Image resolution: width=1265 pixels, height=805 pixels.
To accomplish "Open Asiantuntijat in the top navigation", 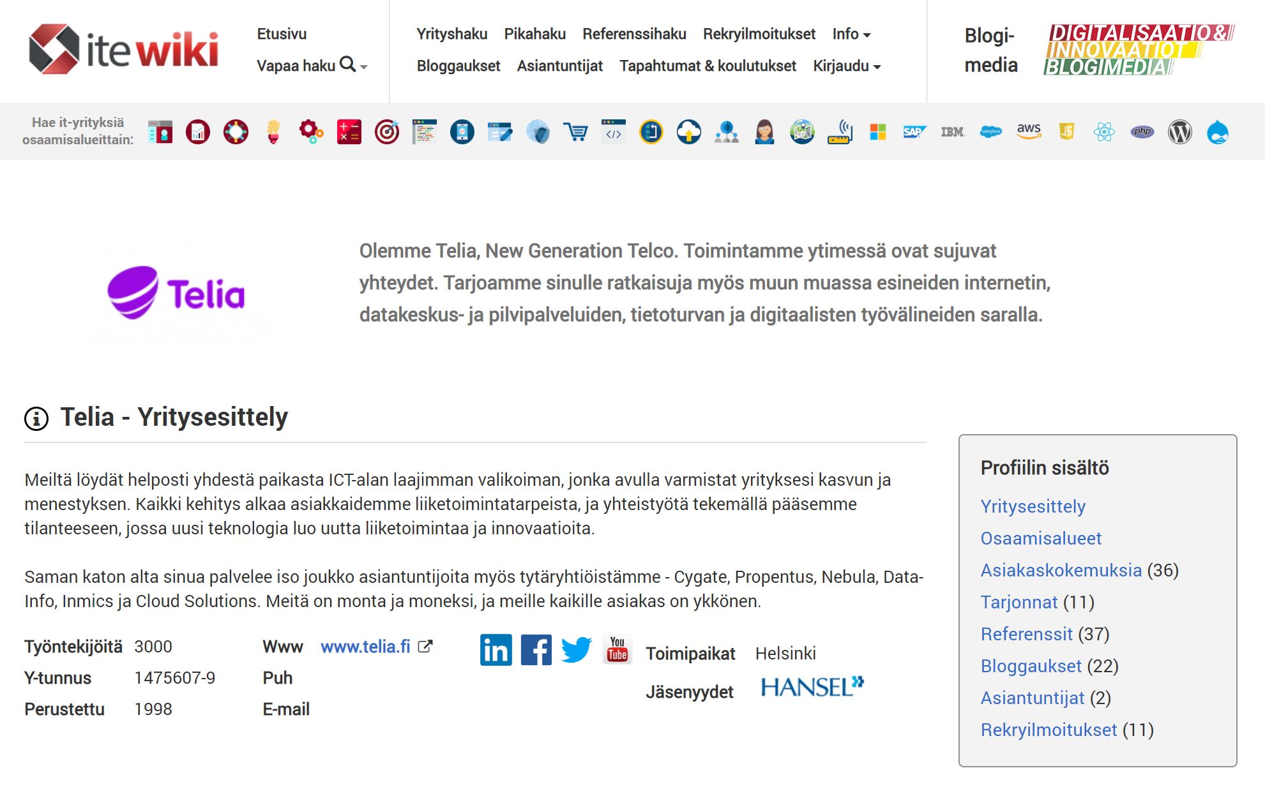I will point(560,66).
